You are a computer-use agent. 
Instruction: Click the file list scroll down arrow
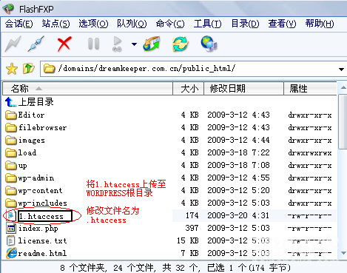coord(343,253)
